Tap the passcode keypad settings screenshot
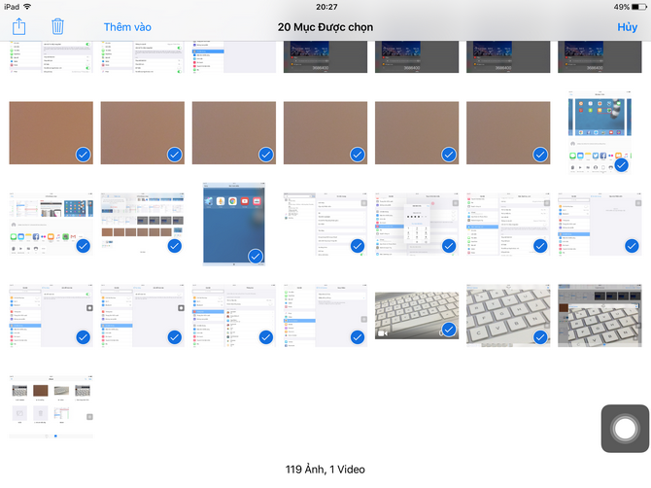 pos(417,224)
